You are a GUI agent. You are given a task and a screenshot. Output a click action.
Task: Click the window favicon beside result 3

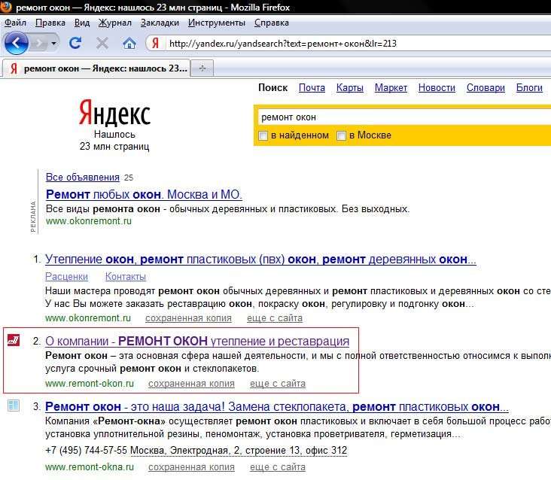(14, 406)
